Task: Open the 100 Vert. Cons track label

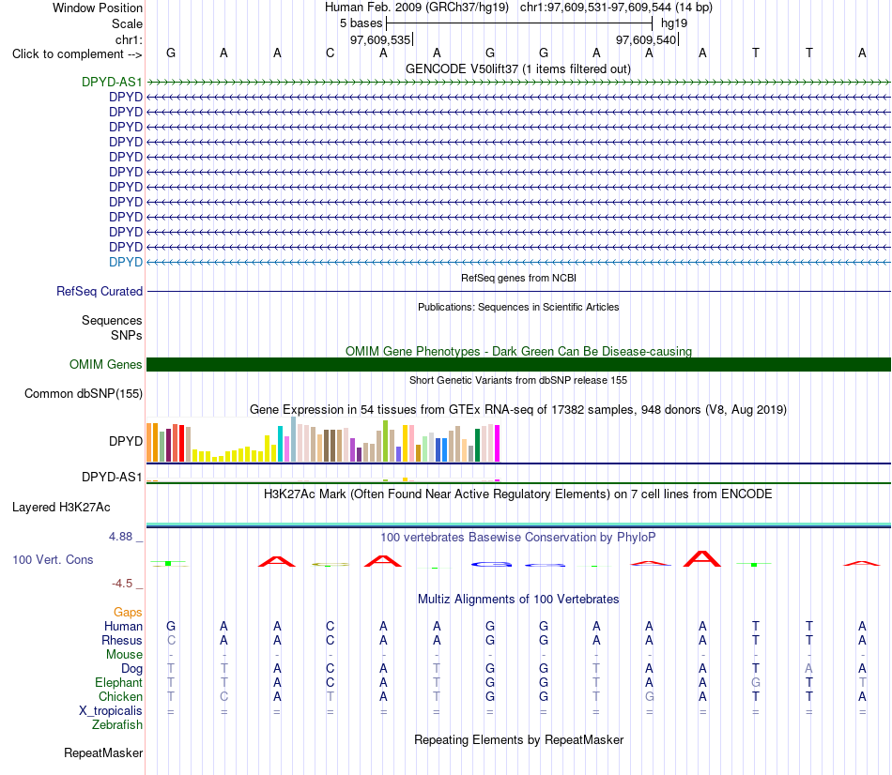Action: [53, 559]
